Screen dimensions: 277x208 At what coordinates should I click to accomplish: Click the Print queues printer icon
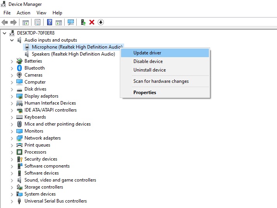tap(19, 145)
